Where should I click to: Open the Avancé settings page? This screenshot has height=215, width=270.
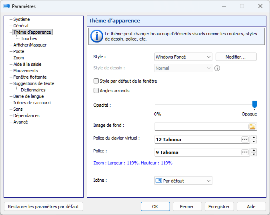click(20, 122)
